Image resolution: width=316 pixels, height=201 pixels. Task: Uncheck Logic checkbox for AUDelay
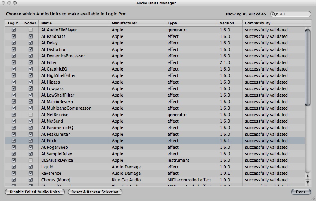14,43
